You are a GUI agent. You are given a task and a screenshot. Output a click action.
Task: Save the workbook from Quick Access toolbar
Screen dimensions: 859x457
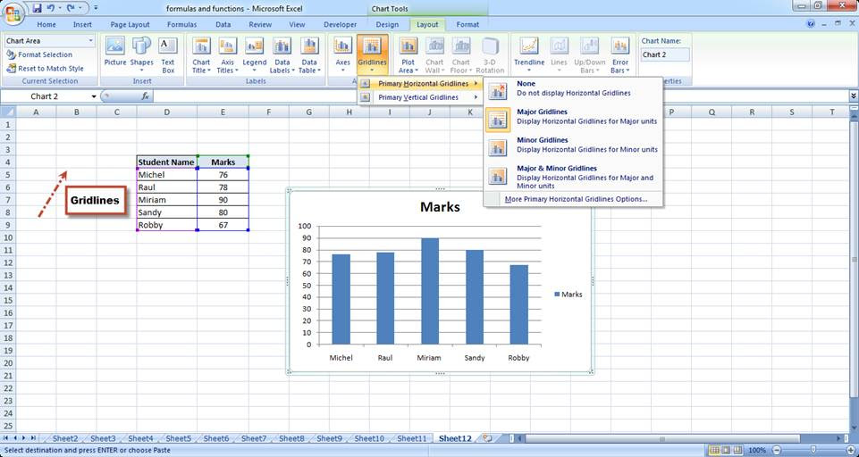37,8
